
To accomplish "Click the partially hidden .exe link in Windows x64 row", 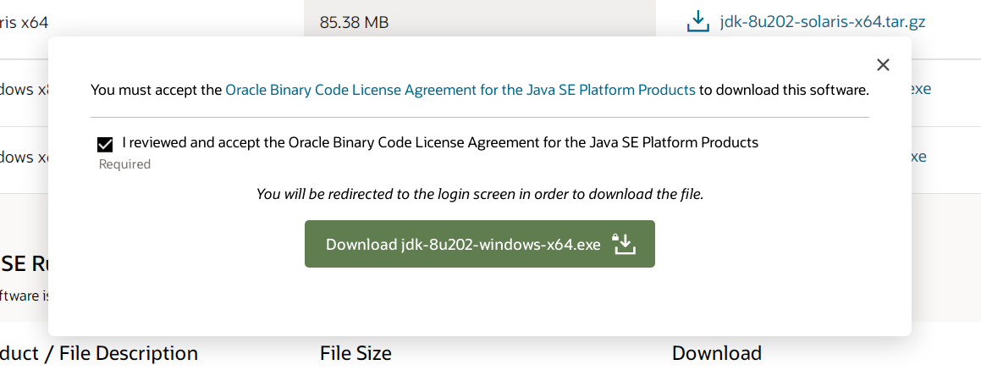I will pyautogui.click(x=918, y=157).
